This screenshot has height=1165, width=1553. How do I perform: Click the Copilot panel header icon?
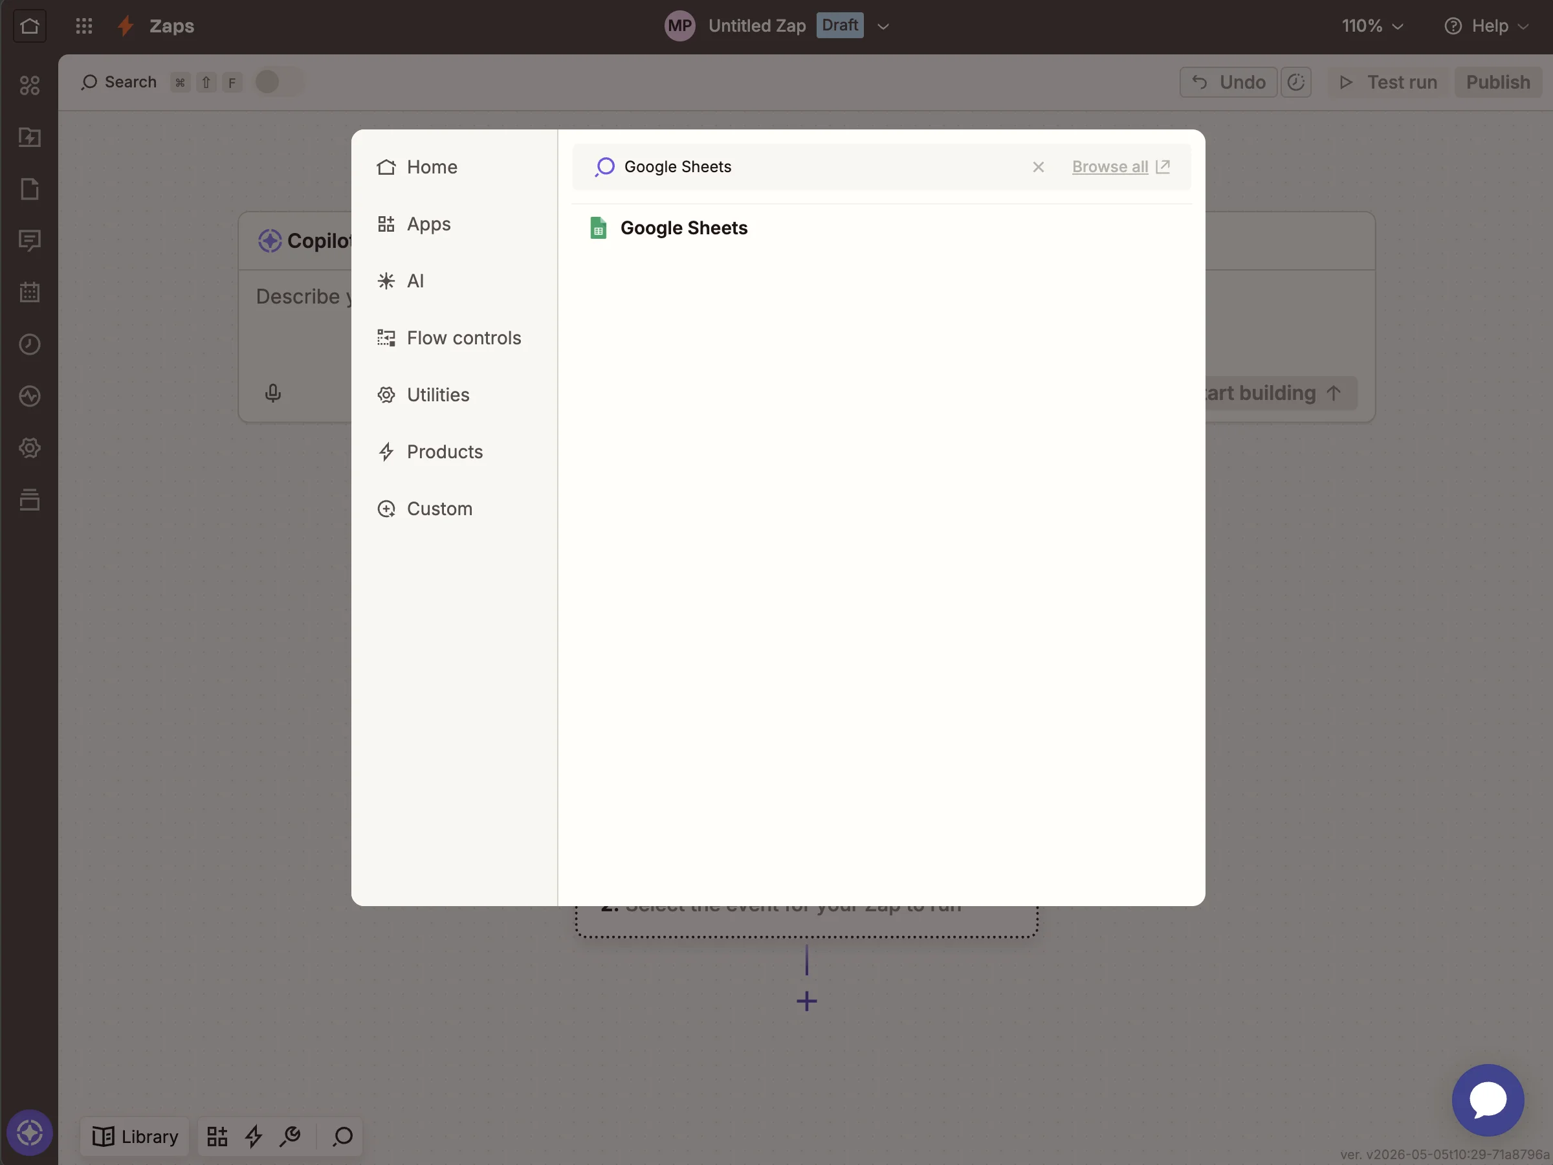coord(270,241)
